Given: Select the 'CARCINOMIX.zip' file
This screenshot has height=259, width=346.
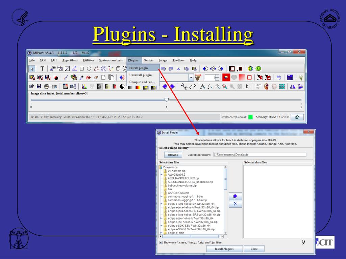Looking at the screenshot, I should pos(178,193).
